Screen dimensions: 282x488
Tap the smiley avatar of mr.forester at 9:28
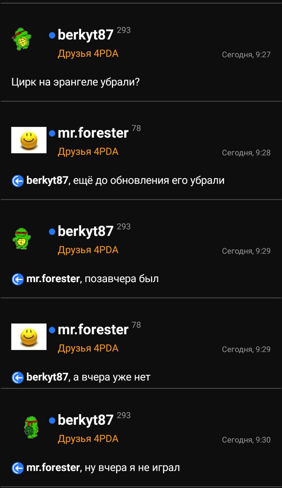click(x=29, y=140)
